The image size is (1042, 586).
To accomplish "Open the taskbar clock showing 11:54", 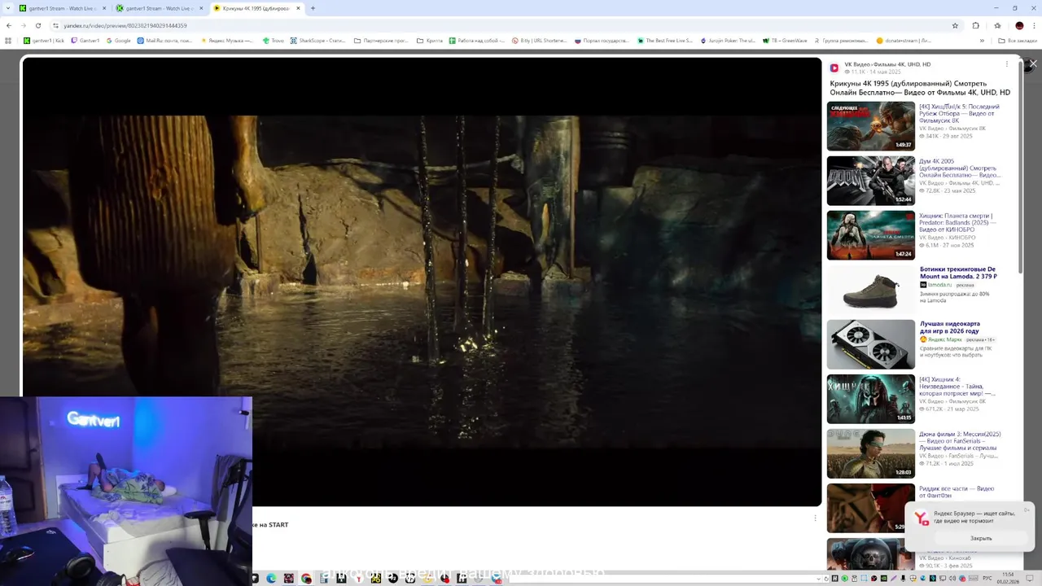I will [x=1009, y=579].
